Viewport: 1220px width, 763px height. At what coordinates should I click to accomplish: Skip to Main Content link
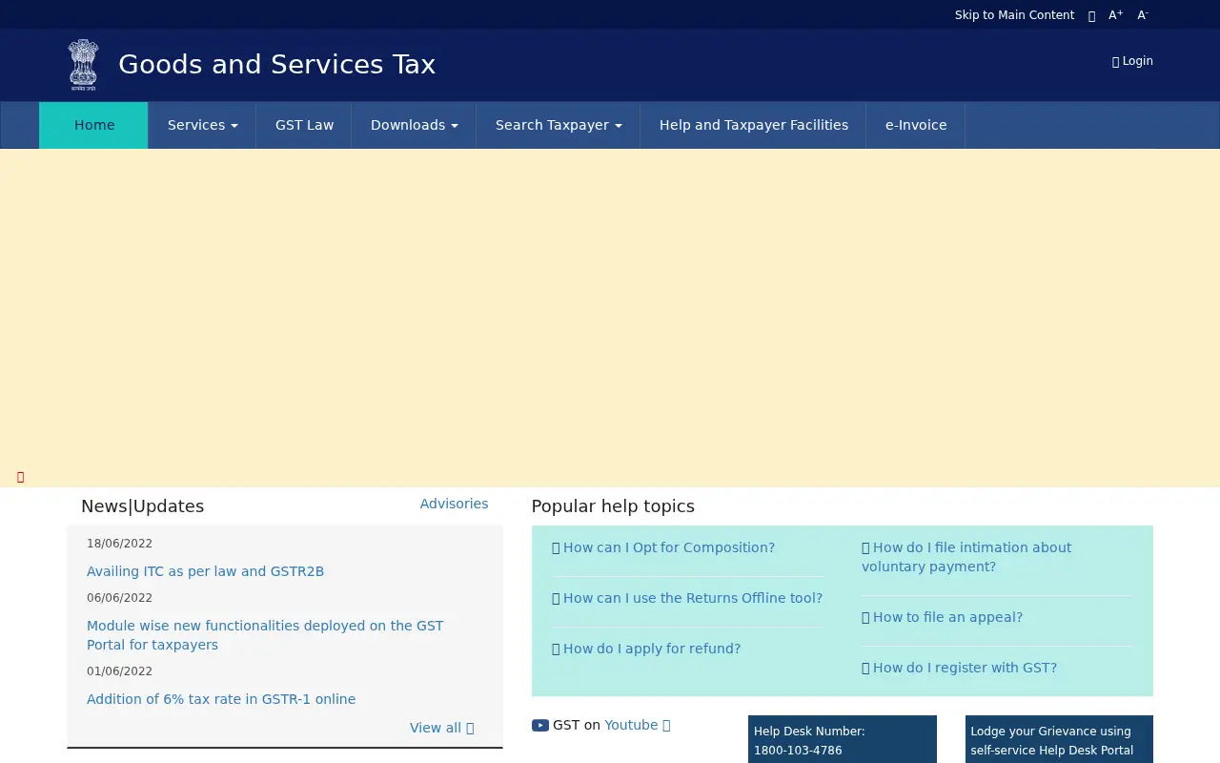click(x=1014, y=15)
